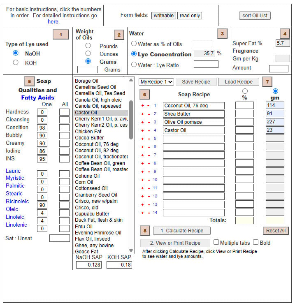
Task: Click recipe row number 1 link
Action: tap(155, 106)
